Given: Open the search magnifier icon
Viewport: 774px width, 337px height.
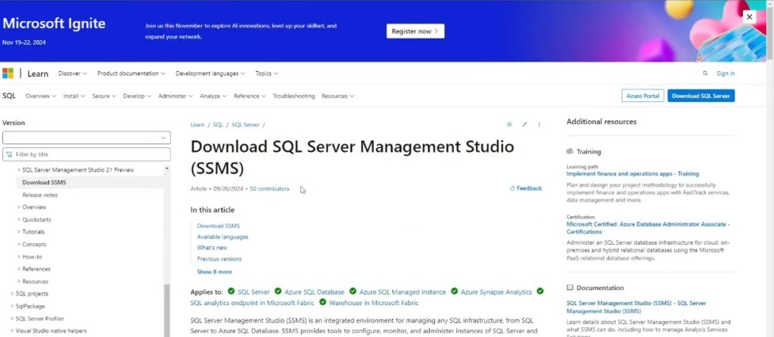Looking at the screenshot, I should [x=705, y=73].
